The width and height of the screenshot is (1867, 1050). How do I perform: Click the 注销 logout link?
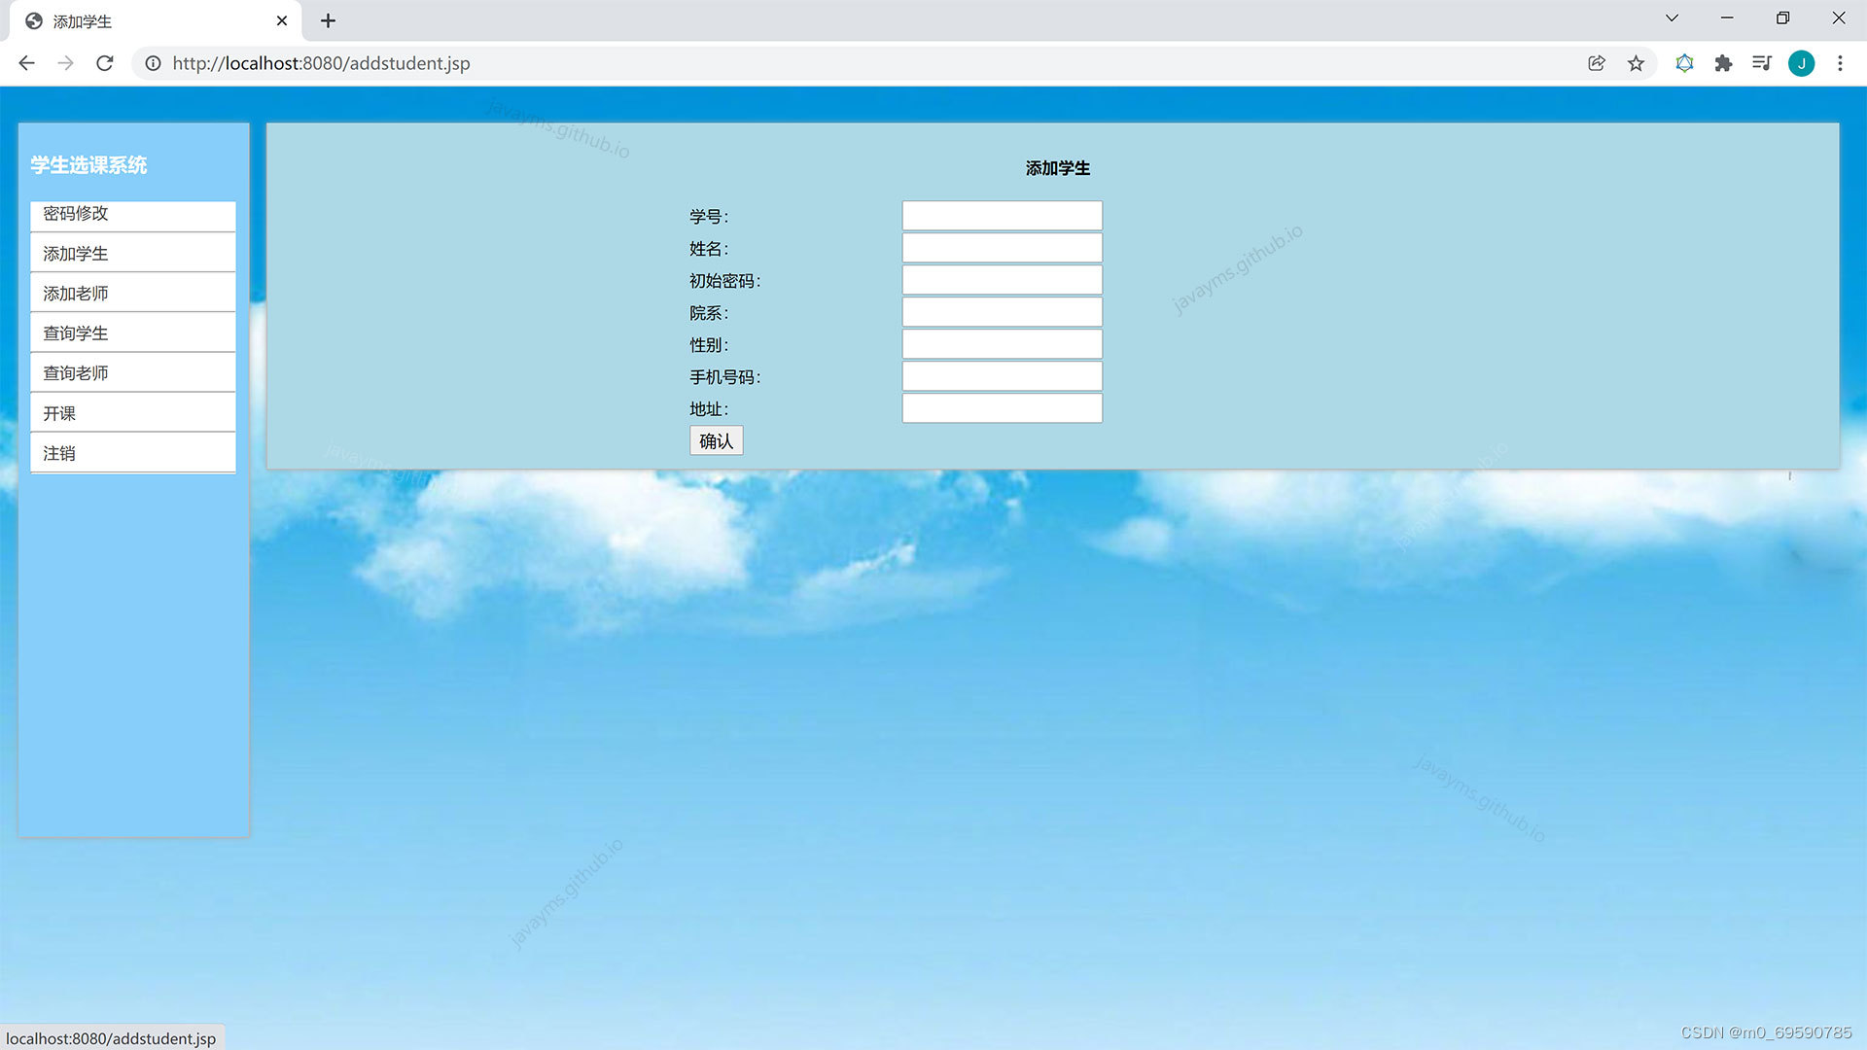(59, 454)
